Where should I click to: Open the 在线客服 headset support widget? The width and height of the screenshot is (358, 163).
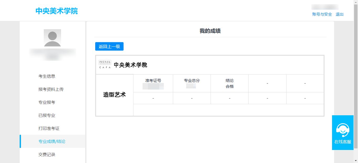343,132
